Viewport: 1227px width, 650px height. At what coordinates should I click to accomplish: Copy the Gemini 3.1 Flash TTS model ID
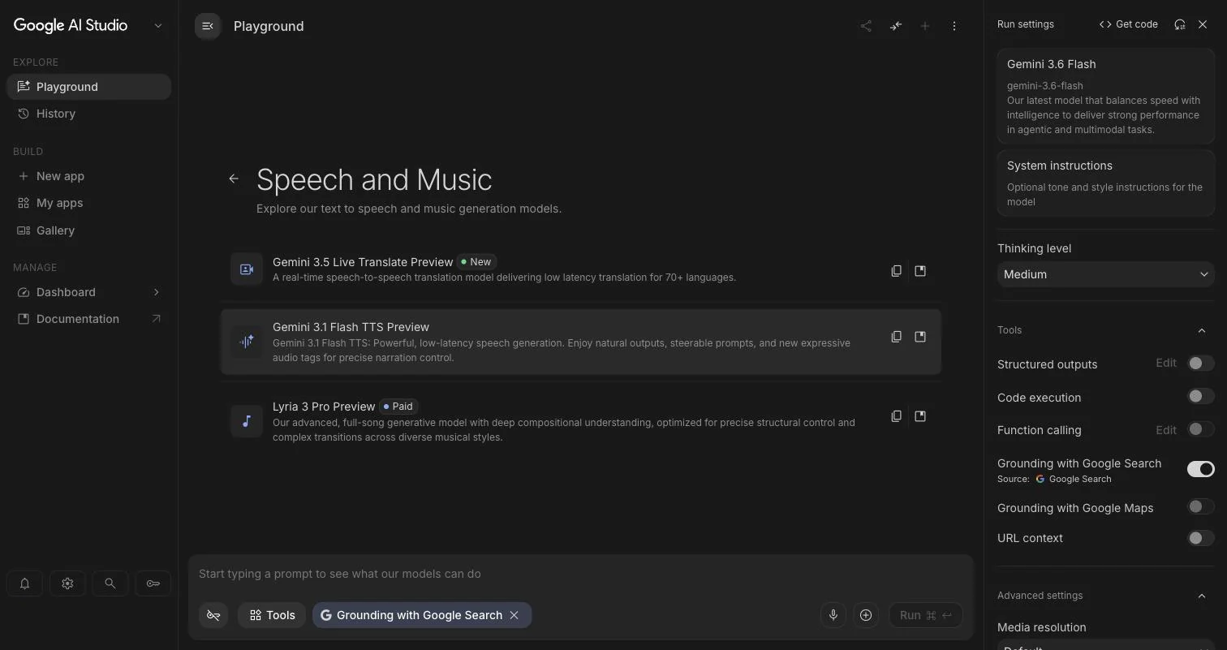pyautogui.click(x=897, y=337)
